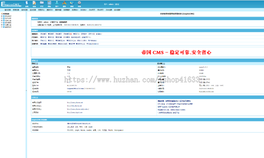Click 附件管理 in the quick menu

pyautogui.click(x=67, y=37)
